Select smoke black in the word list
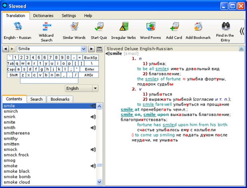Image resolution: width=247 pixels, height=188 pixels. [x=49, y=171]
